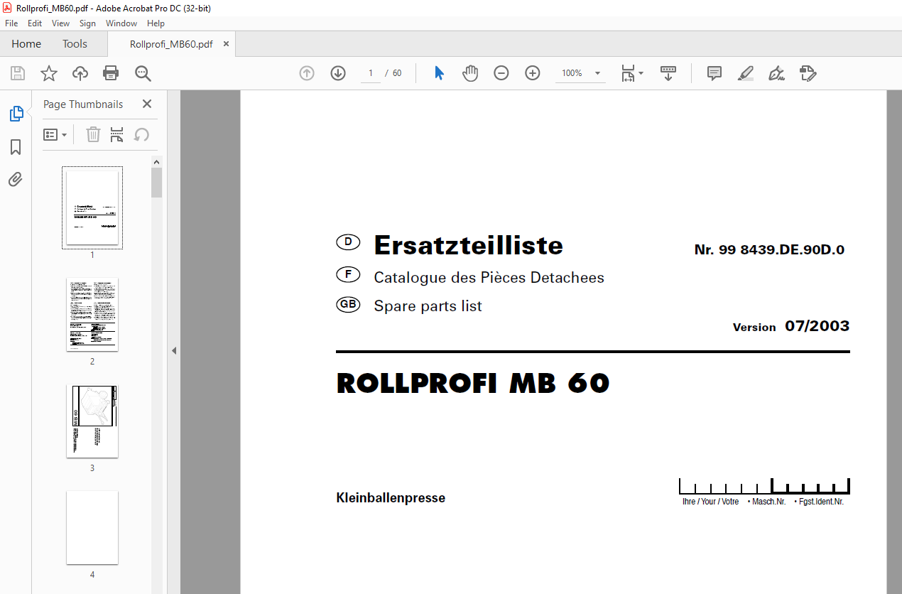Viewport: 902px width, 594px height.
Task: Click the insert pages icon in thumbnails
Action: click(x=117, y=134)
